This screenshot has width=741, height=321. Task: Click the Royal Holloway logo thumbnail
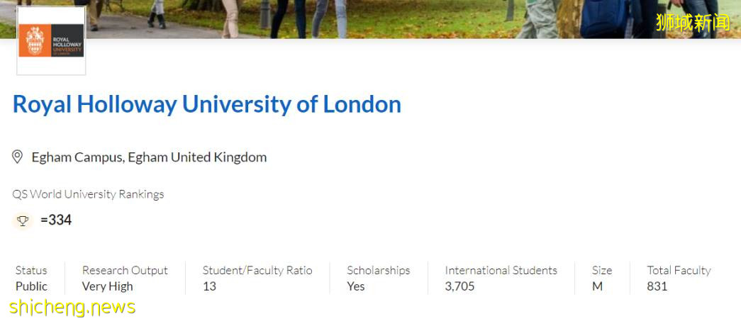[51, 40]
